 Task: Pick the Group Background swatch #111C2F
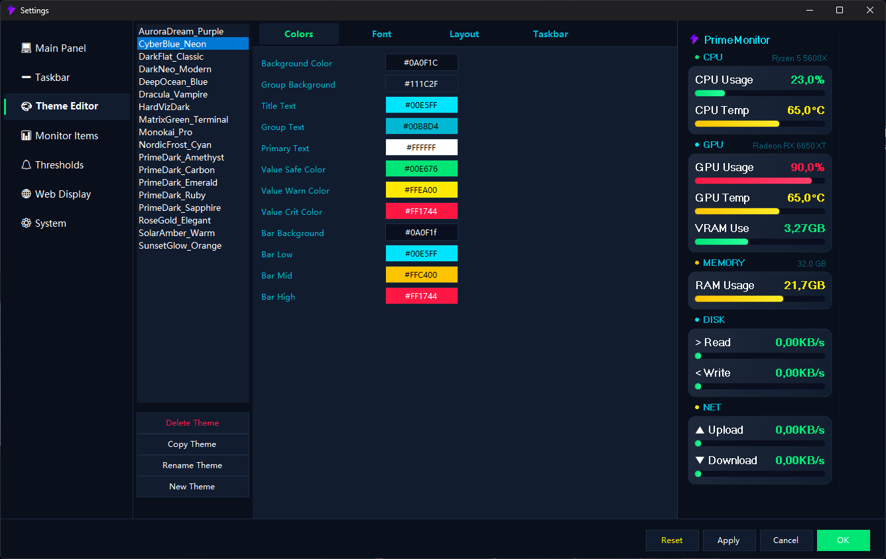pyautogui.click(x=421, y=84)
